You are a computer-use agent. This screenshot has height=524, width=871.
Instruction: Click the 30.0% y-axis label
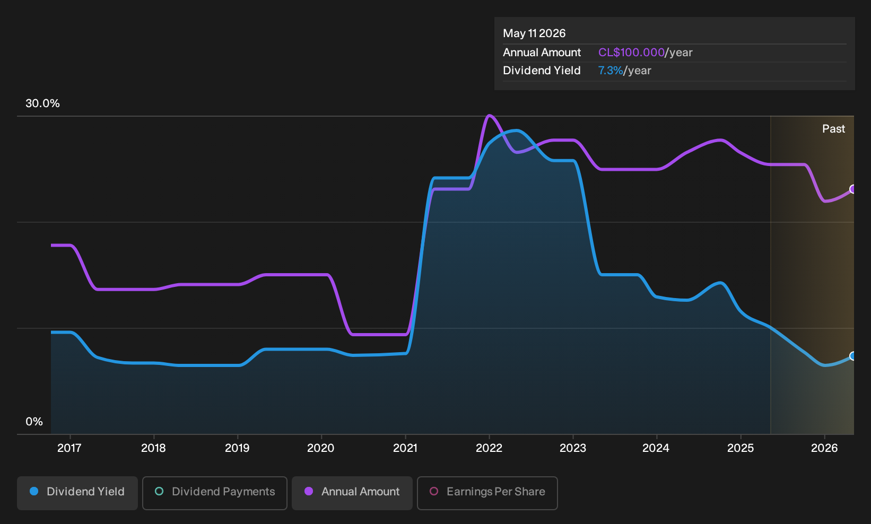[x=42, y=103]
